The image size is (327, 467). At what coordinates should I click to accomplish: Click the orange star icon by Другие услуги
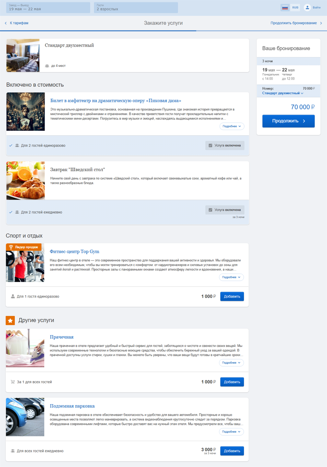tap(10, 321)
